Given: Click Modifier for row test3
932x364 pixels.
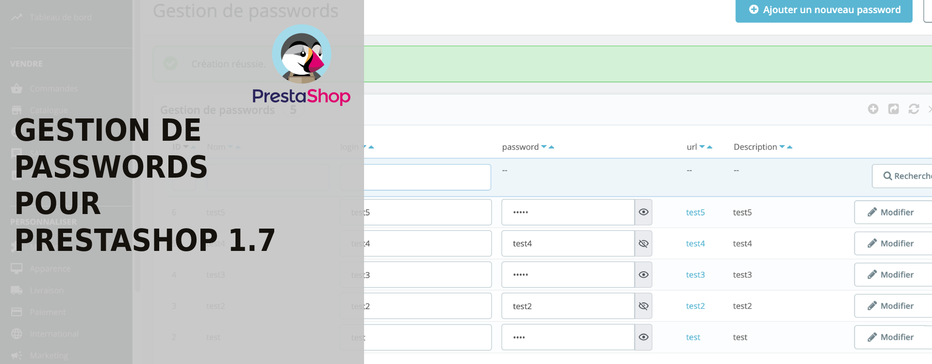Looking at the screenshot, I should tap(893, 275).
